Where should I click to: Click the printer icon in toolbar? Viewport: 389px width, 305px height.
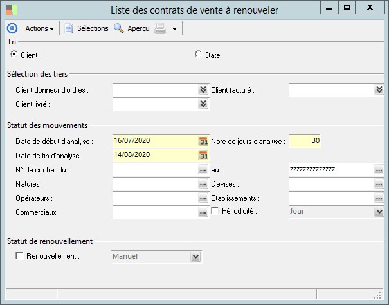pyautogui.click(x=161, y=28)
